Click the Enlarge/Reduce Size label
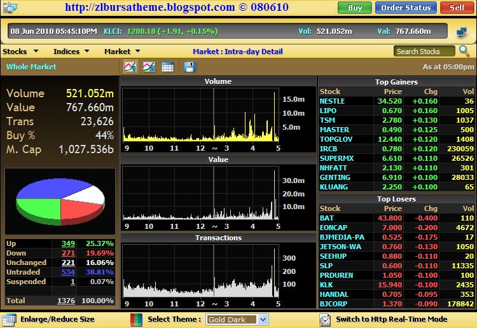The height and width of the screenshot is (328, 477). pos(57,319)
